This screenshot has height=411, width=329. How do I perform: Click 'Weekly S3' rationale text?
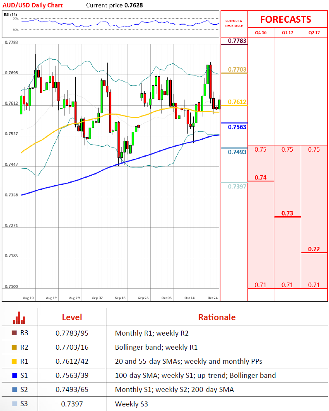[131, 404]
